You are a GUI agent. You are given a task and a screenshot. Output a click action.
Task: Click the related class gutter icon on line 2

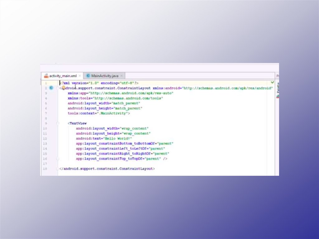(x=51, y=88)
